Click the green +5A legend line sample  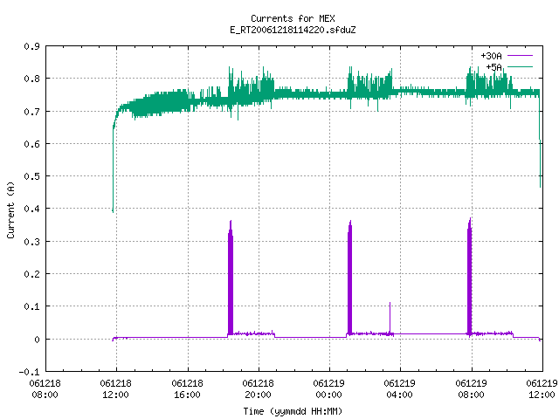point(521,66)
